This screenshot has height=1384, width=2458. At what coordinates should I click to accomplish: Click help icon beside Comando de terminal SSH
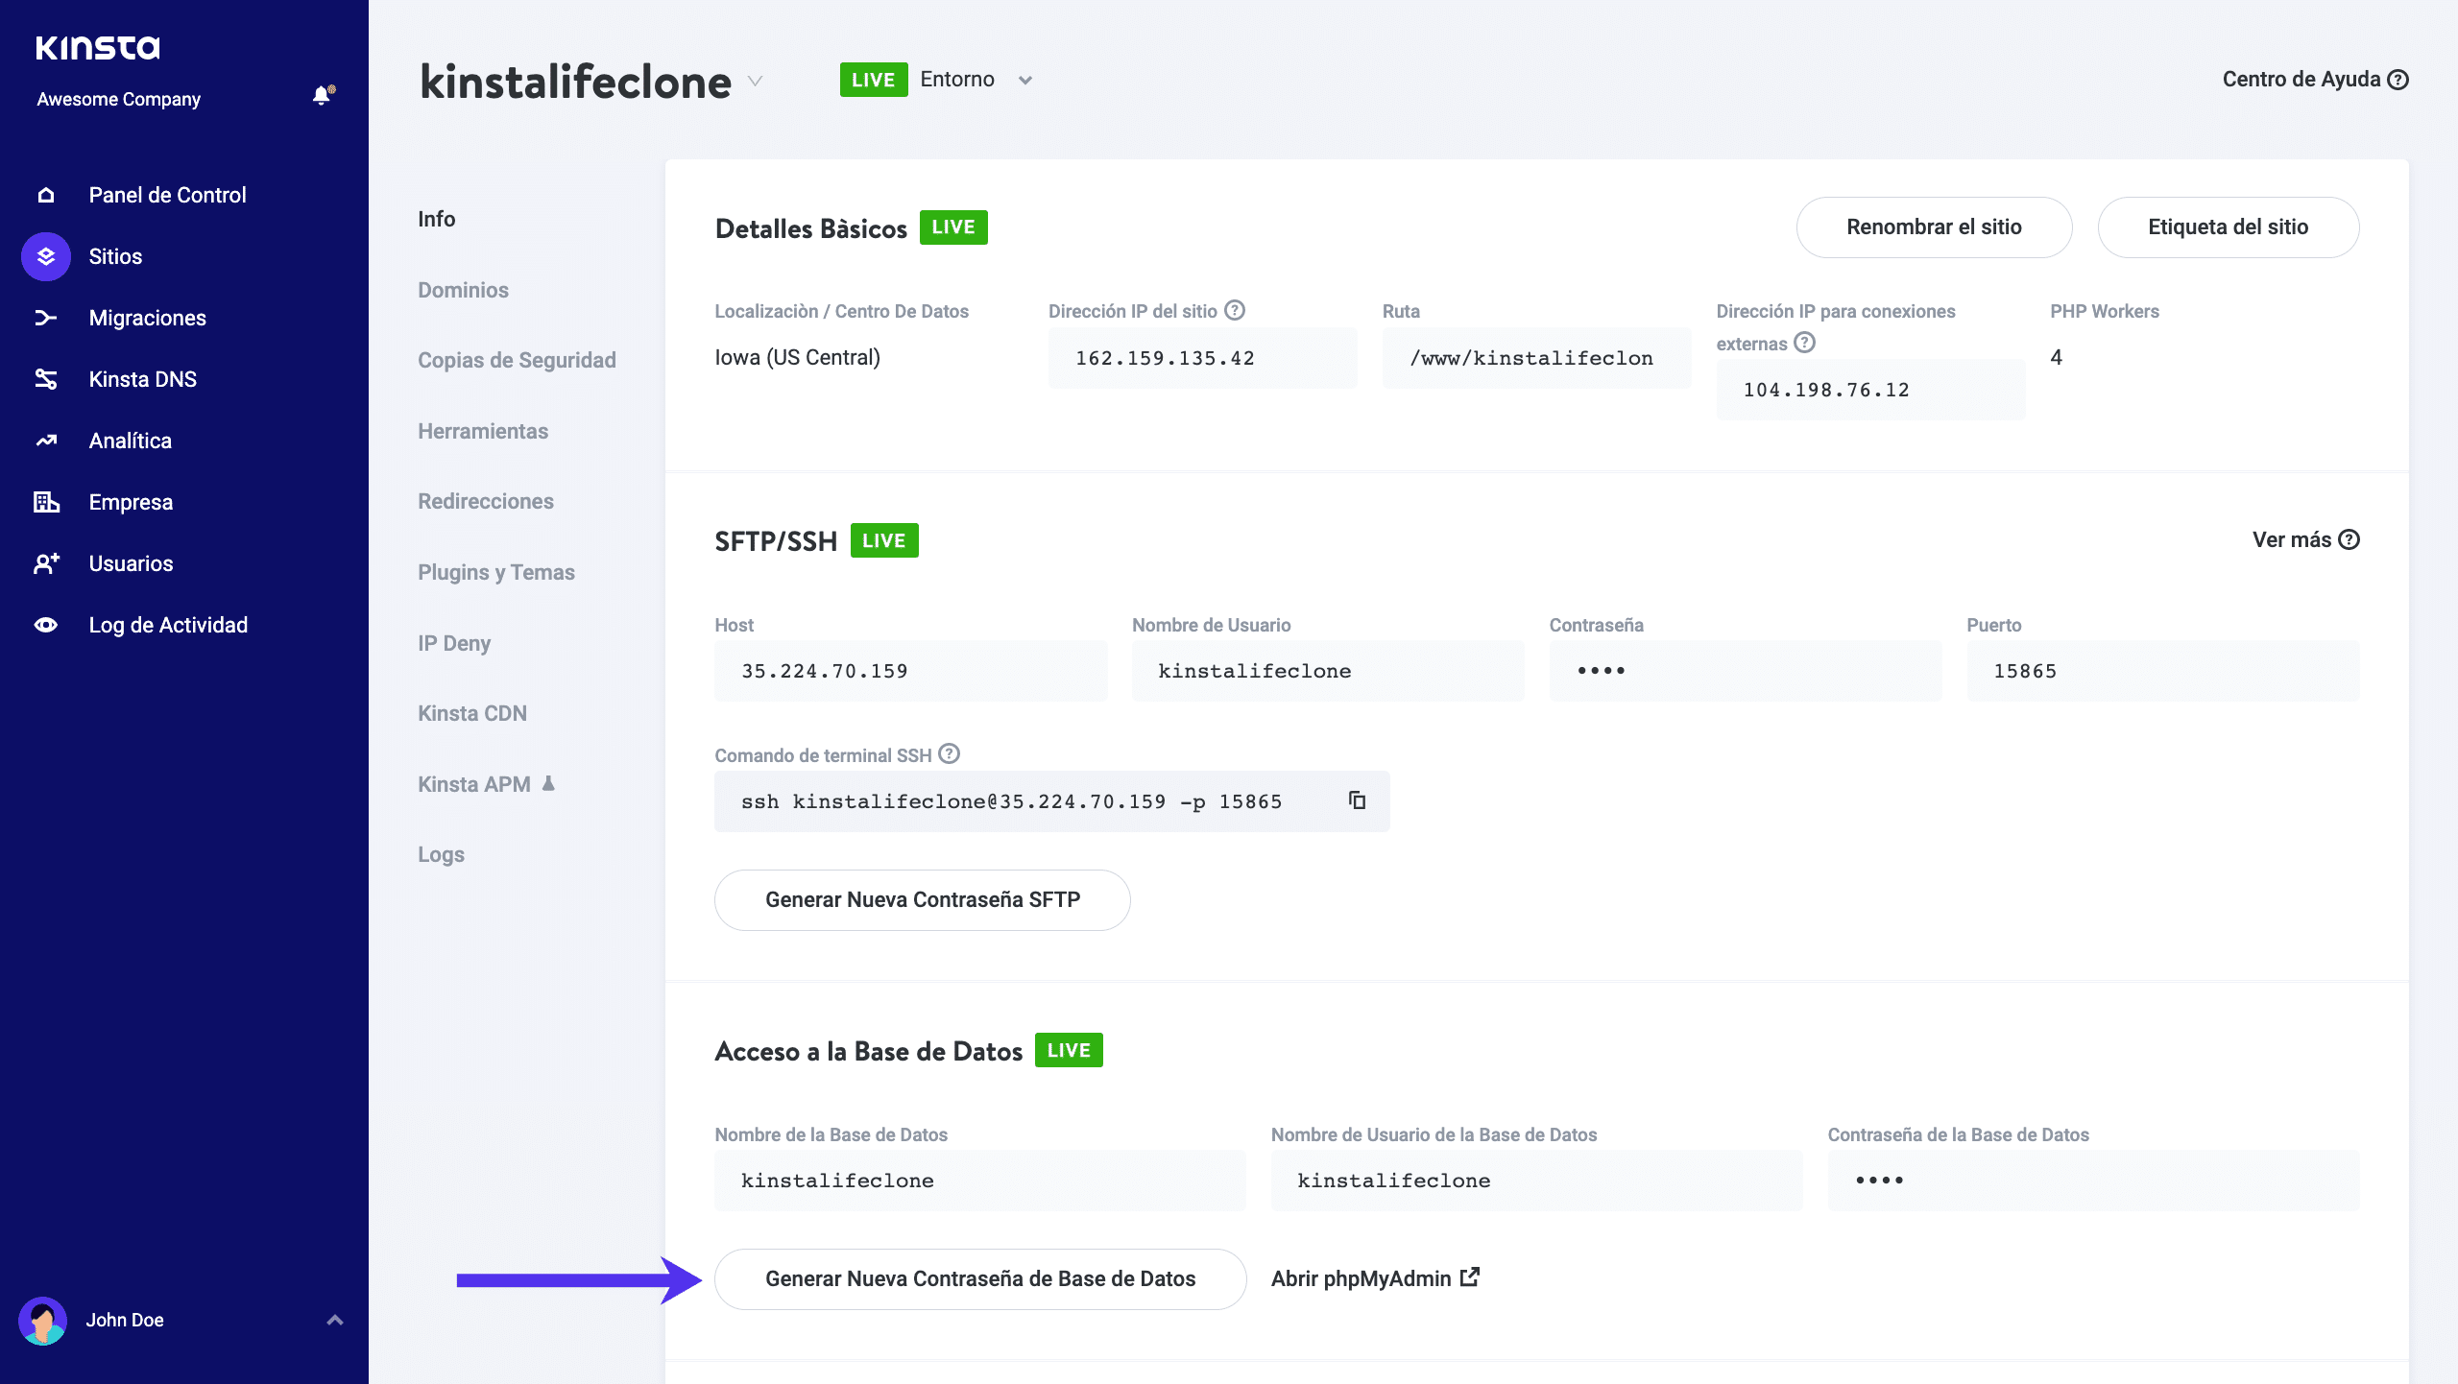949,753
